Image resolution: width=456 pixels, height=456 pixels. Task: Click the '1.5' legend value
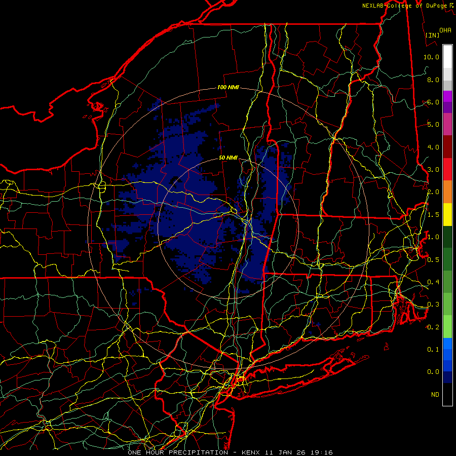click(x=433, y=215)
